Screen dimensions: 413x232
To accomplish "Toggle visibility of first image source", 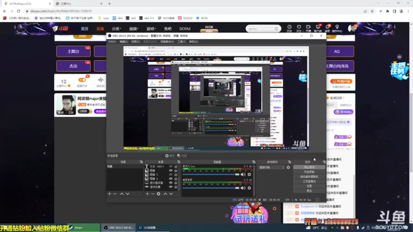I will point(171,171).
